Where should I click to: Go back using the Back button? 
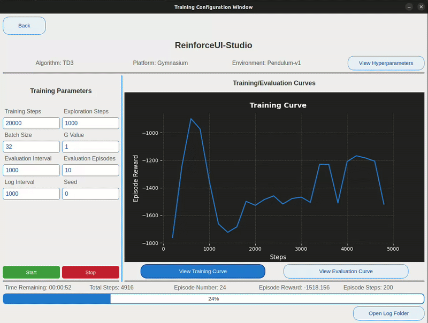tap(24, 26)
